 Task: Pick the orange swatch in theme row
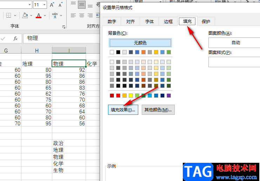pyautogui.click(x=144, y=52)
